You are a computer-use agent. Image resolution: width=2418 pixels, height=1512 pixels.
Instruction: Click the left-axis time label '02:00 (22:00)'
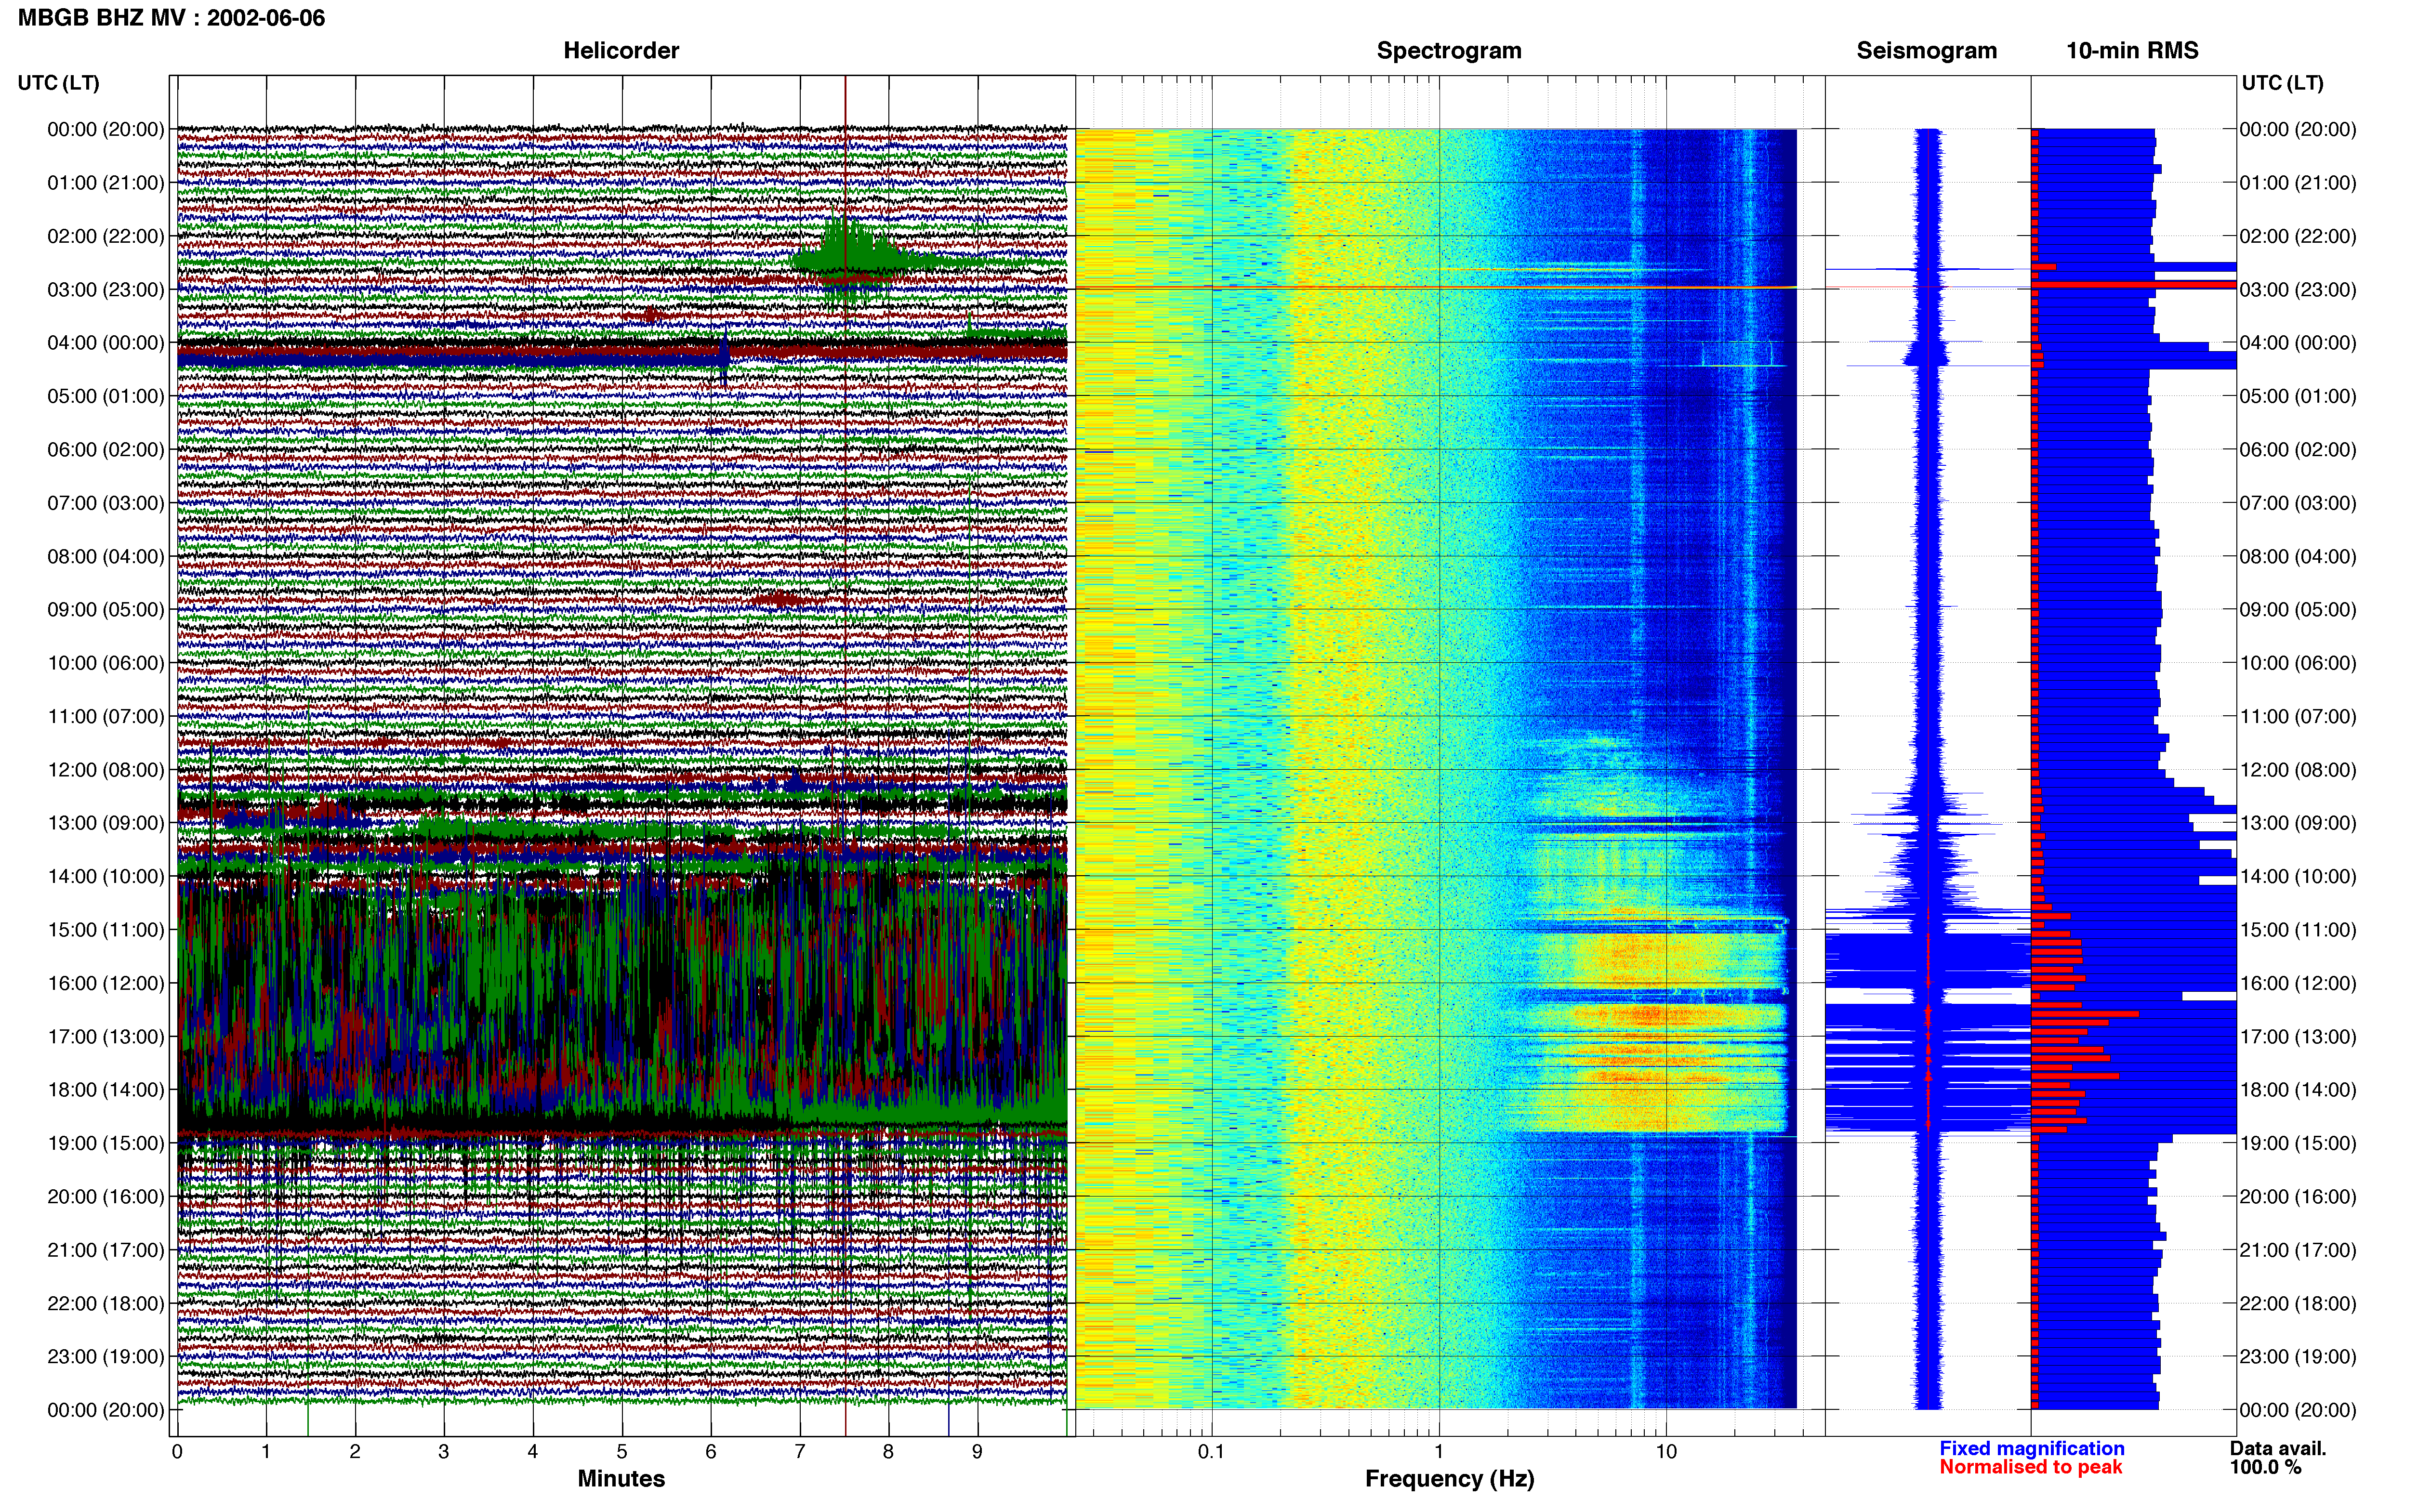pos(106,236)
